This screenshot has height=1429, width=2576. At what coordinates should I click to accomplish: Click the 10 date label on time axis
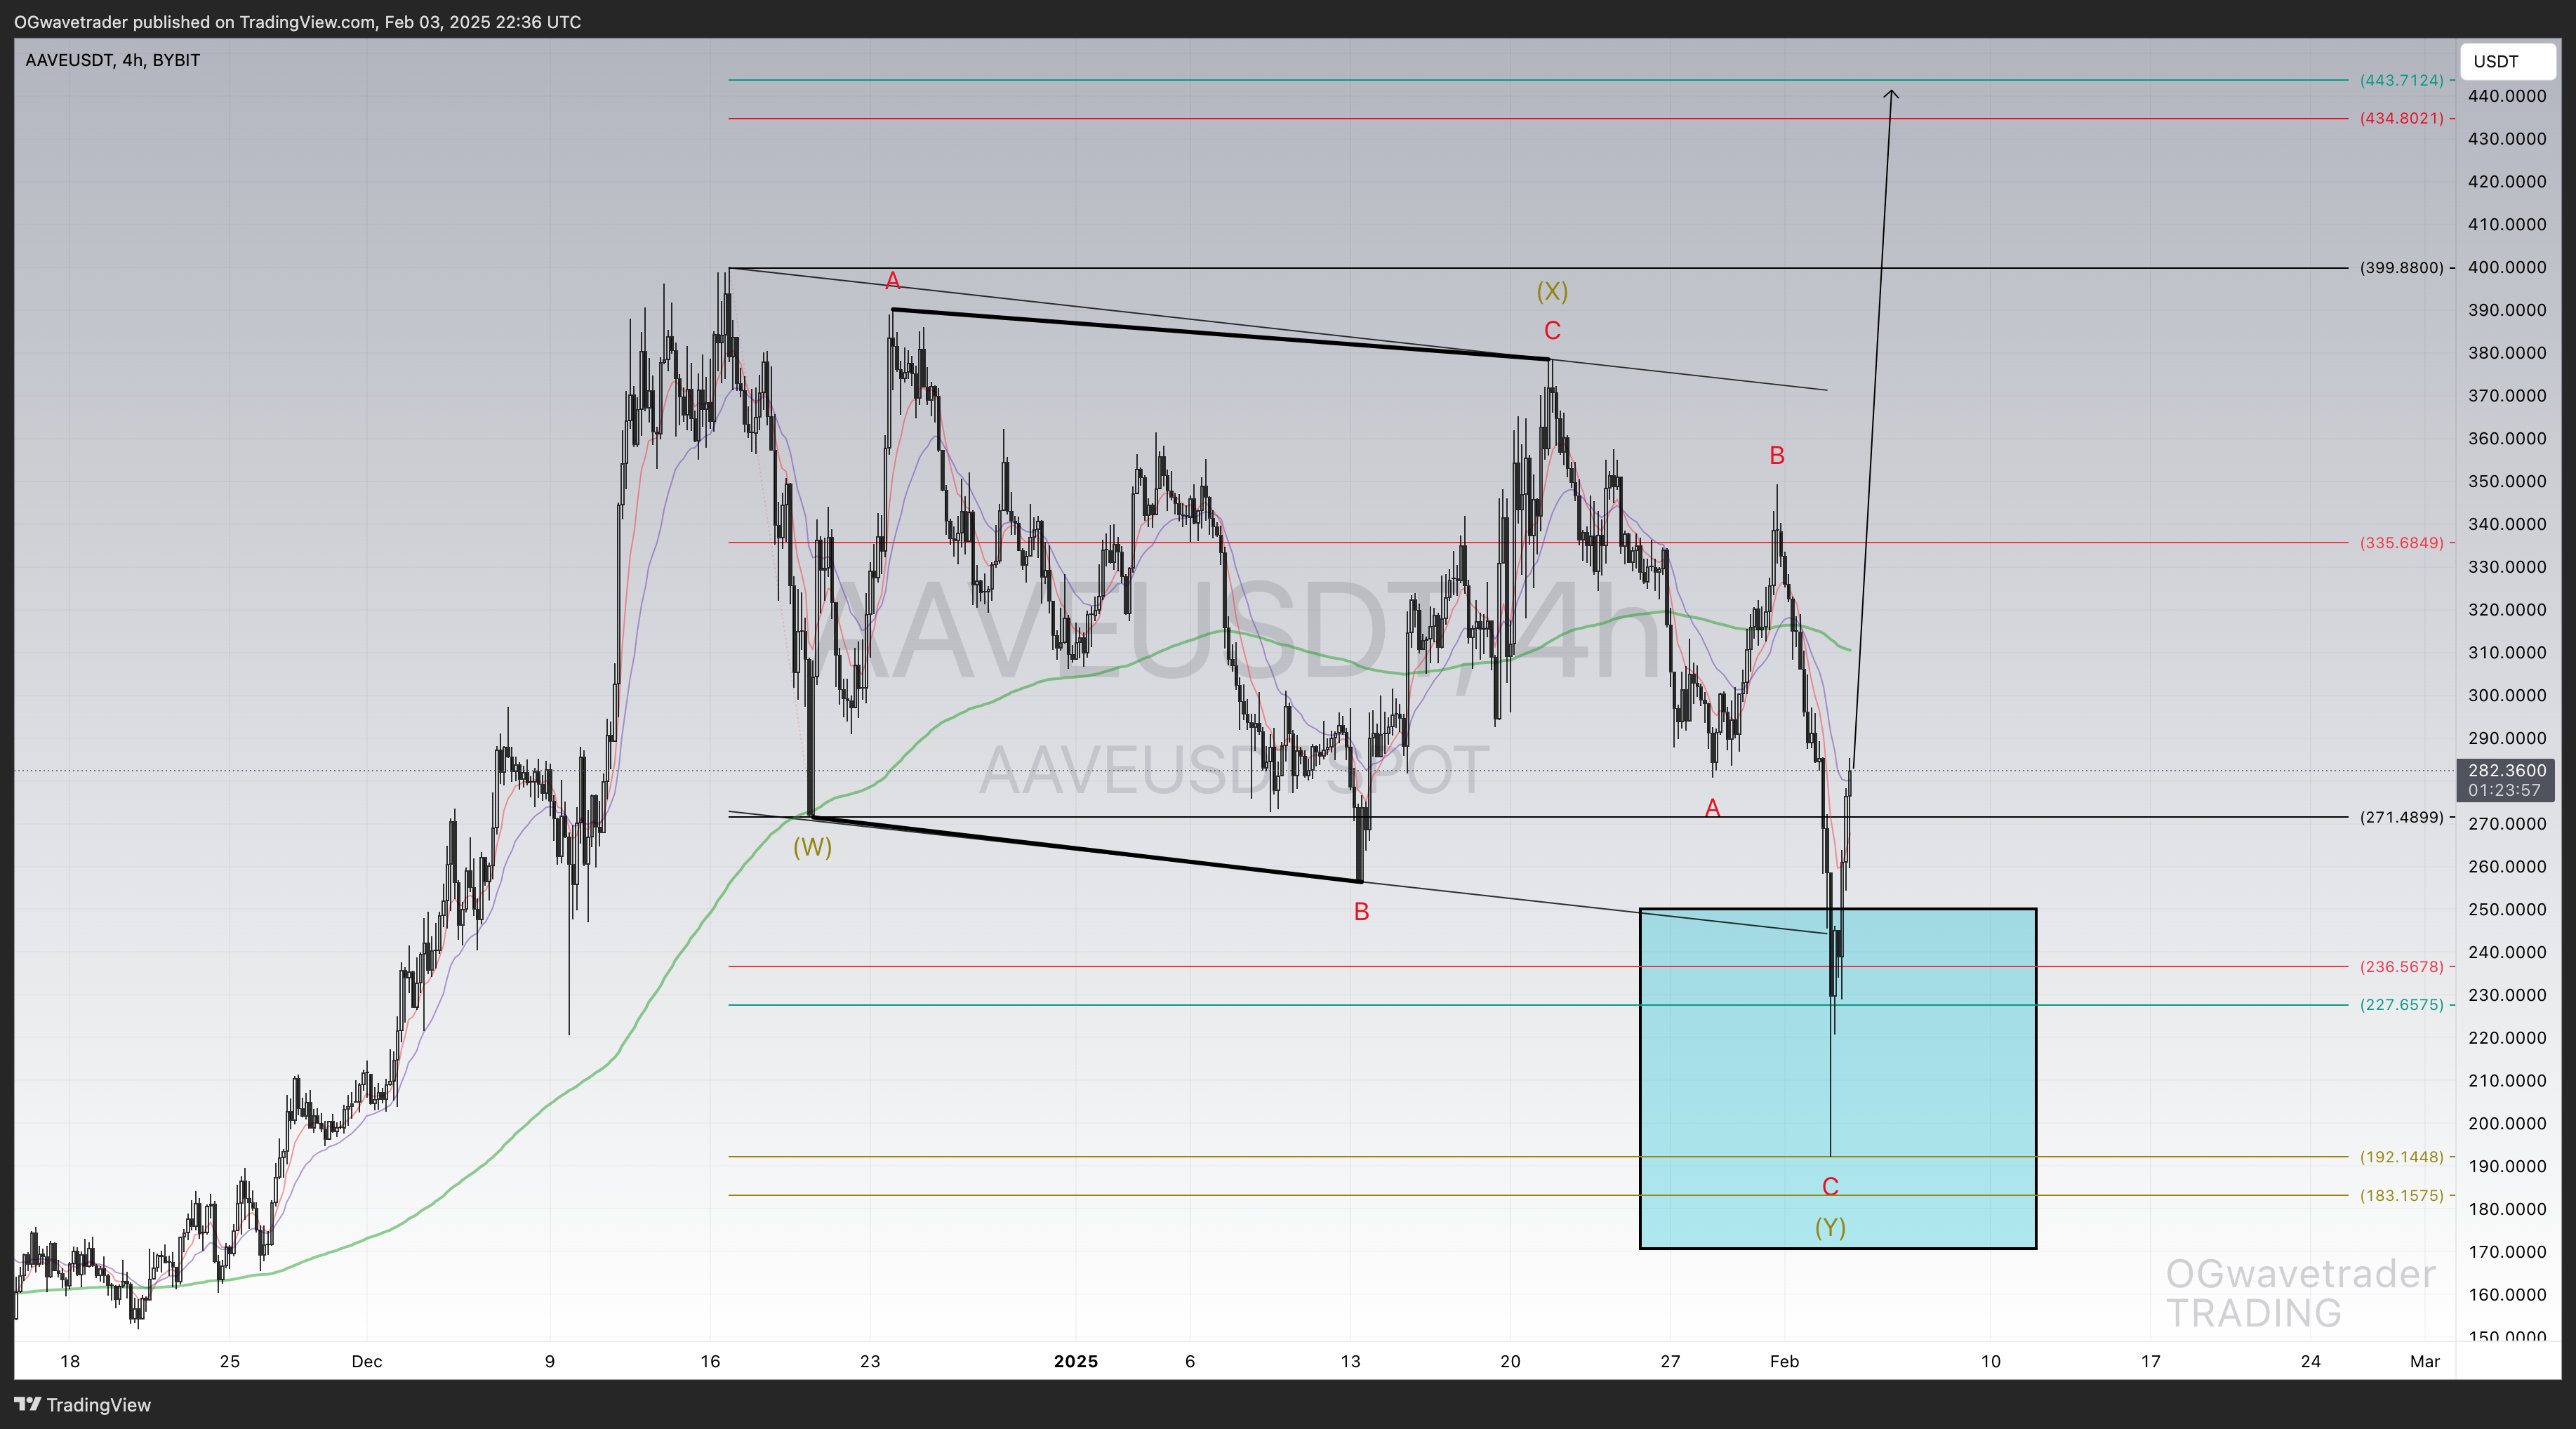pyautogui.click(x=1991, y=1361)
